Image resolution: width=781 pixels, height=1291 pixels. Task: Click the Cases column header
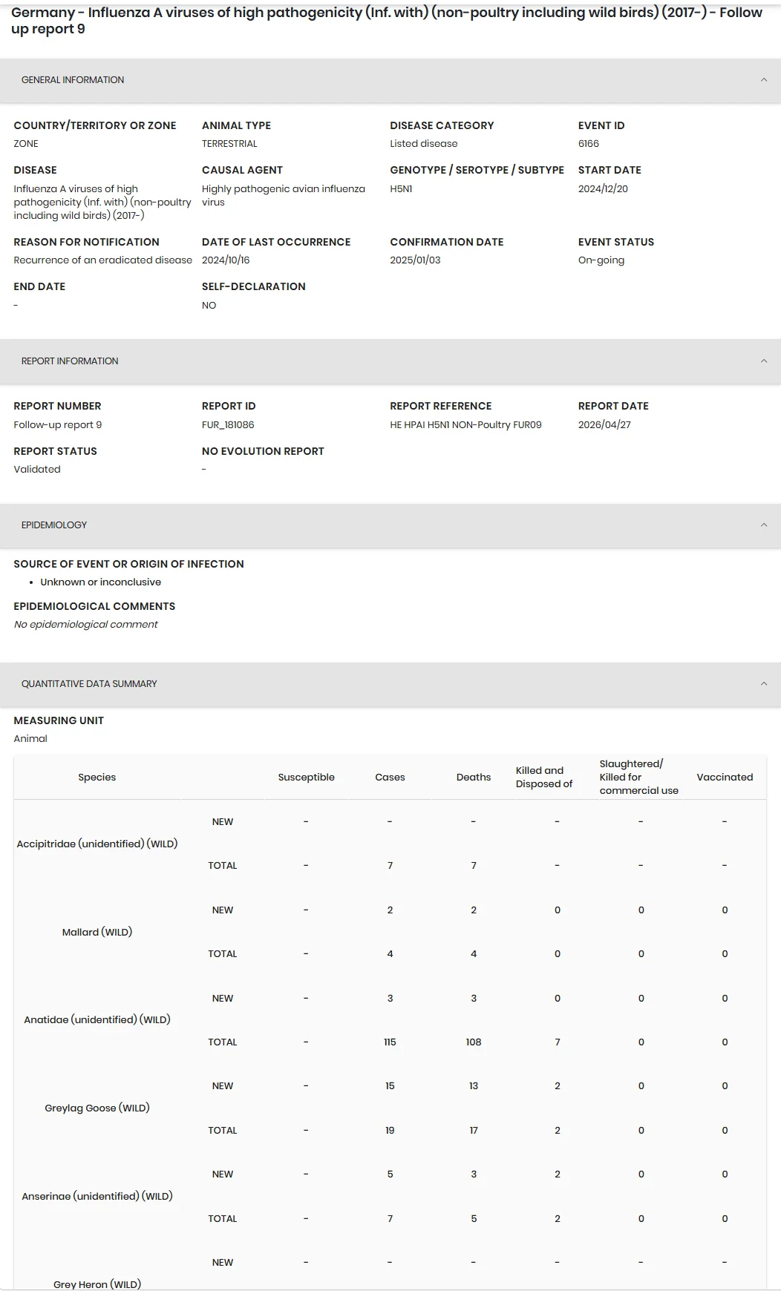(390, 778)
